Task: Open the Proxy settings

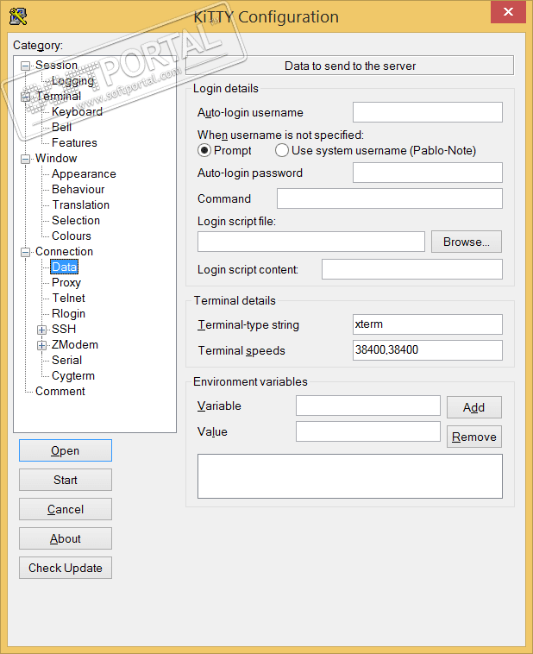Action: [x=66, y=283]
